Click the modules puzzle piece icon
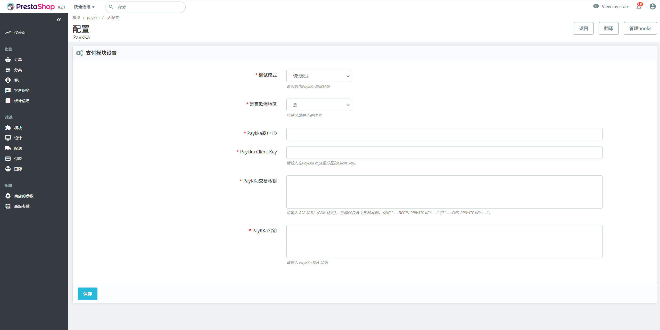 (x=8, y=128)
